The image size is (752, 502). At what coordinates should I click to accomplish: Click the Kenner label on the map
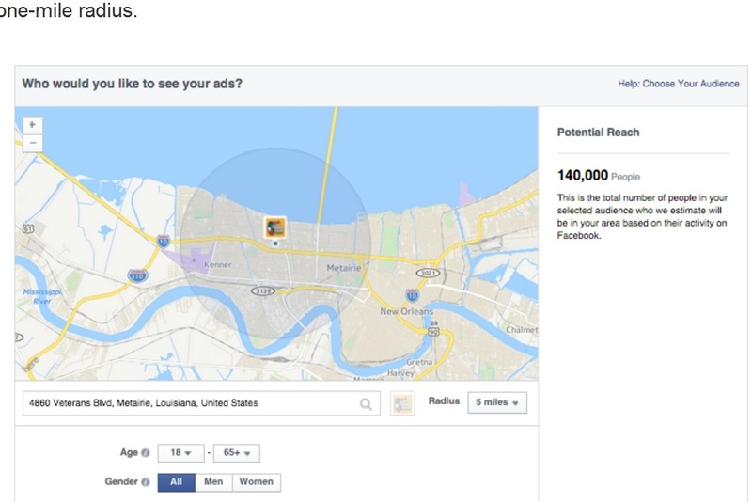pyautogui.click(x=217, y=264)
